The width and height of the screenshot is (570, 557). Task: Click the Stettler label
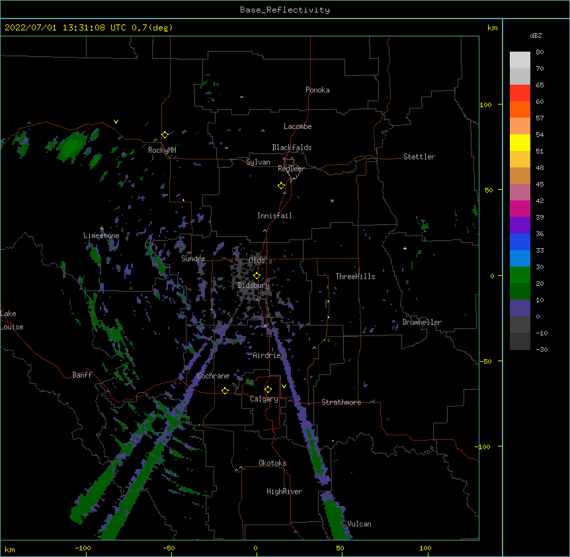pos(419,157)
